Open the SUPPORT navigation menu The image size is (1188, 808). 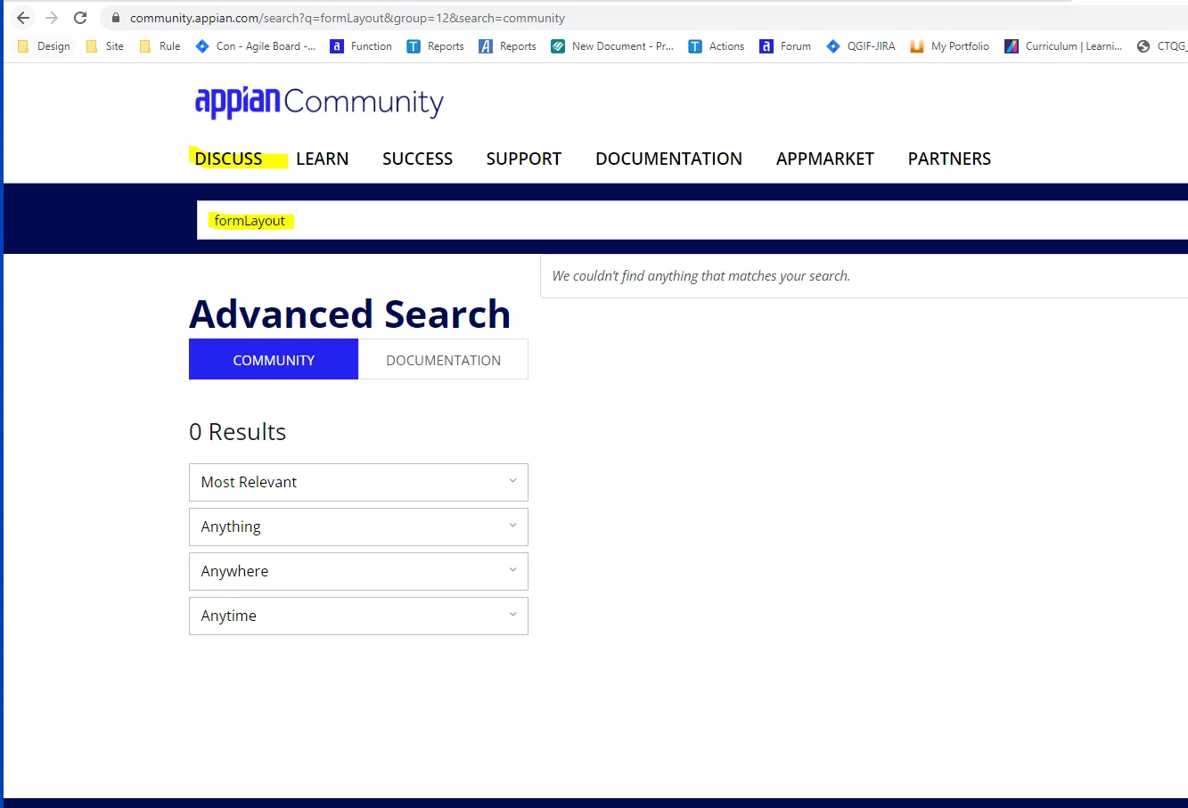click(x=524, y=159)
